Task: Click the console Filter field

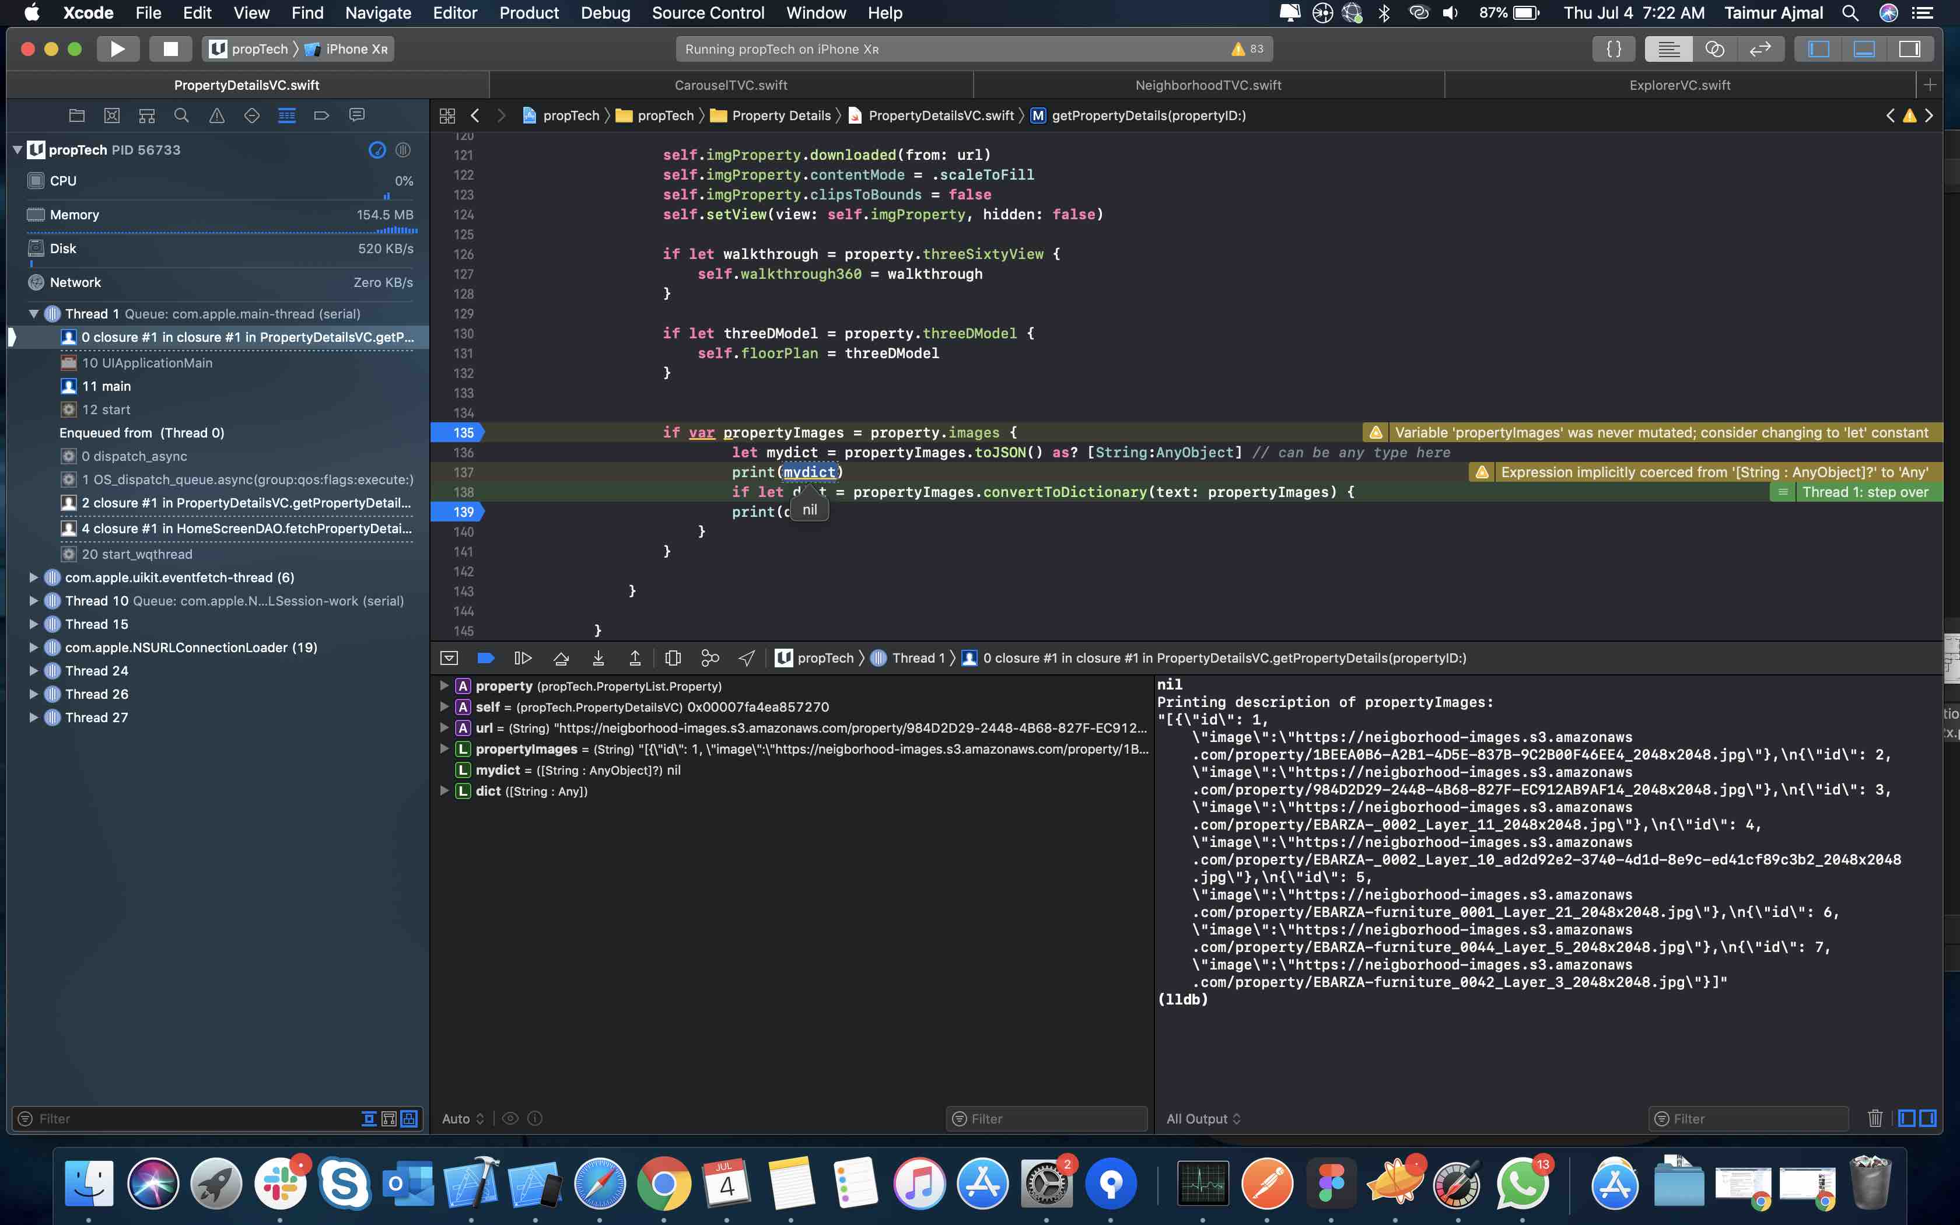Action: coord(1749,1118)
